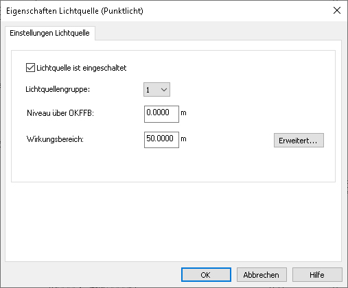Open help via the Hilfe button
348x288 pixels.
pyautogui.click(x=317, y=275)
